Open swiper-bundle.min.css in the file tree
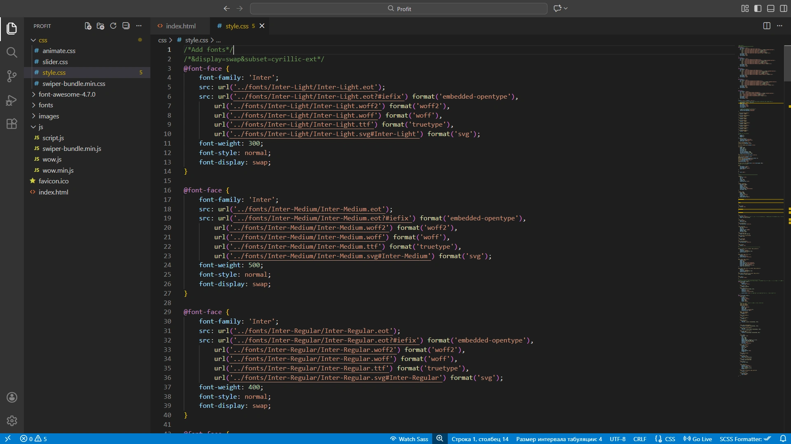The image size is (791, 444). pyautogui.click(x=74, y=83)
